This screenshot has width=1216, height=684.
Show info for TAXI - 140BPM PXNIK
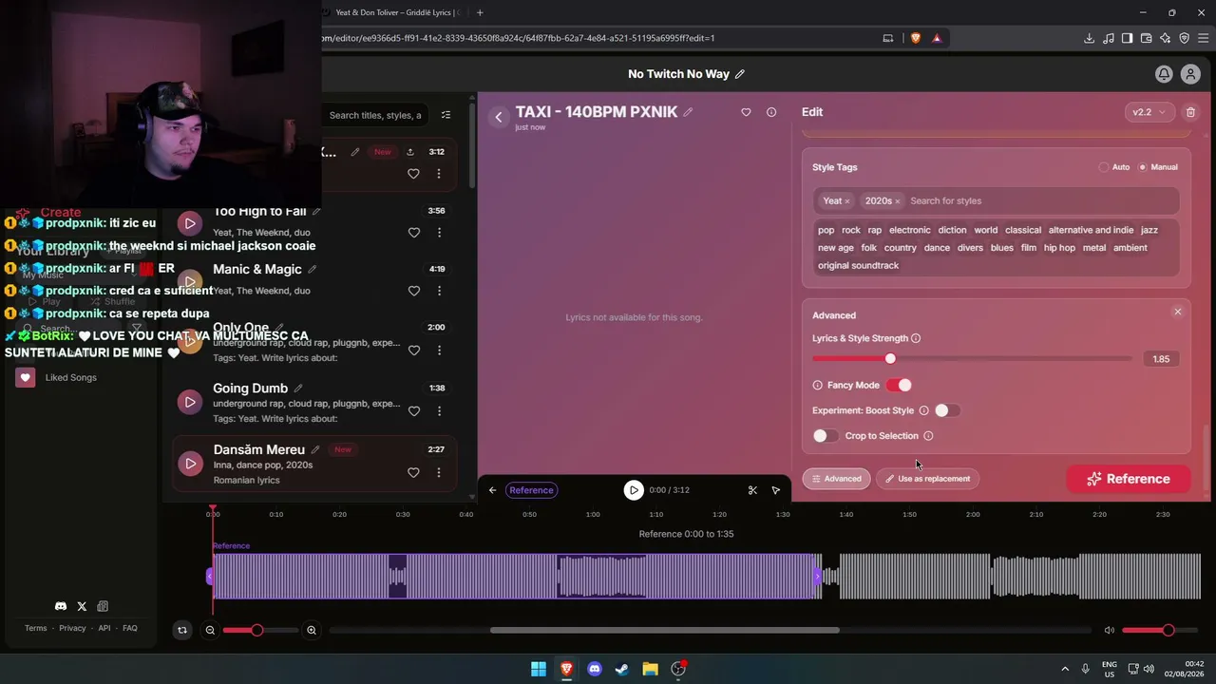[771, 112]
